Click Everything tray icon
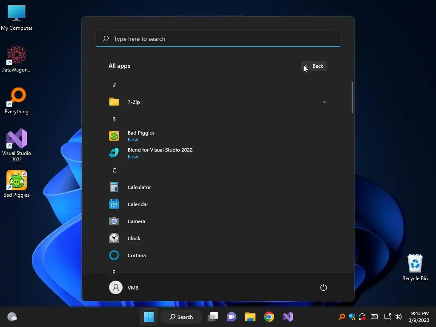Screen dimensions: 436x327 click(x=342, y=317)
